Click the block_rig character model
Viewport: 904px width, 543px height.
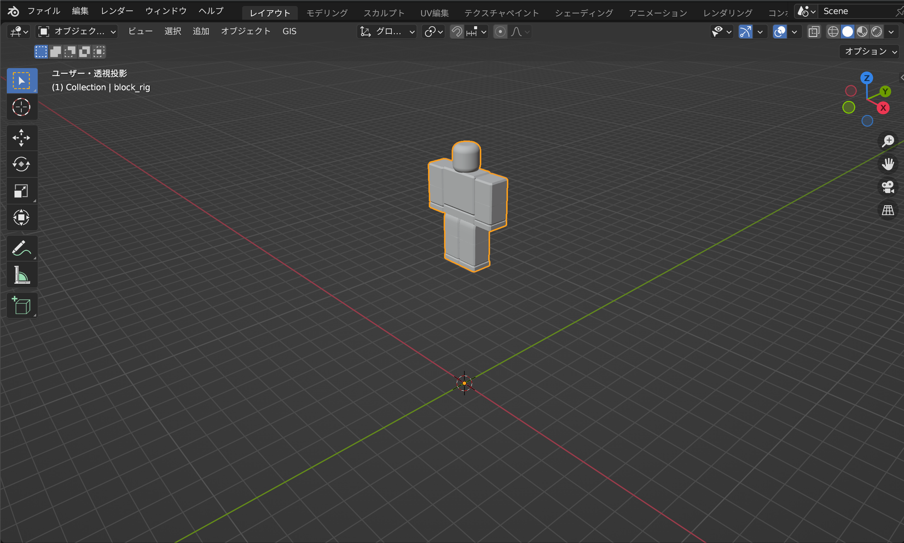[x=468, y=206]
